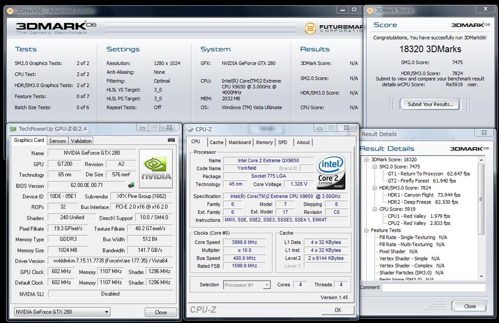499x323 pixels.
Task: Click the BIOS save chip icon in GPU-Z
Action: click(x=131, y=185)
